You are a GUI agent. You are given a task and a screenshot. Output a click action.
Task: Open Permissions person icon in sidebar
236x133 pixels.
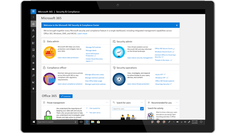point(33,37)
